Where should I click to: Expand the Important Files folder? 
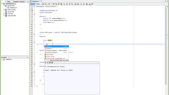coord(4,16)
